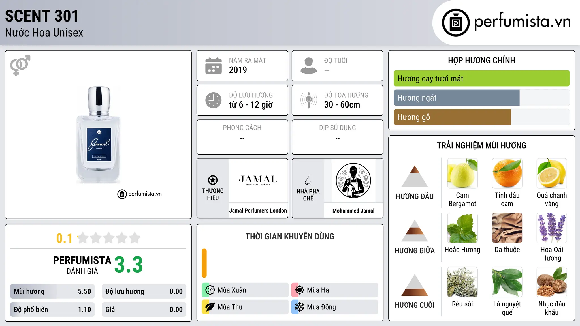Click the brown Hương gỗ bar

(x=452, y=117)
